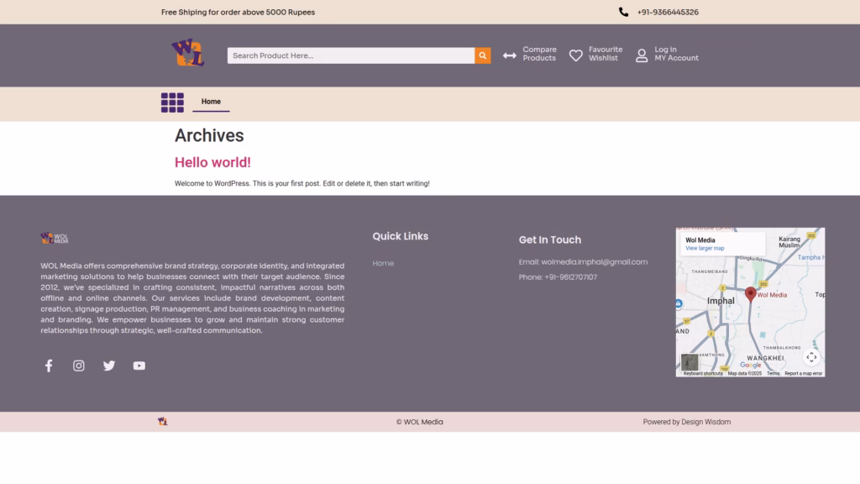Click the Wol Media red map pin
Image resolution: width=860 pixels, height=484 pixels.
[751, 294]
